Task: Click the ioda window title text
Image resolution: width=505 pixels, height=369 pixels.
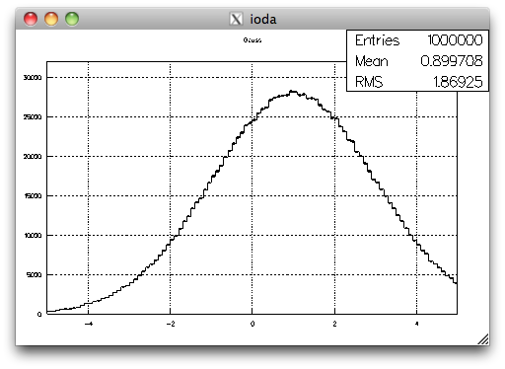Action: pyautogui.click(x=263, y=19)
